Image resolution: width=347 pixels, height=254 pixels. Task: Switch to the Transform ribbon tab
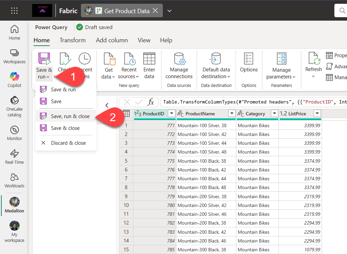[72, 40]
